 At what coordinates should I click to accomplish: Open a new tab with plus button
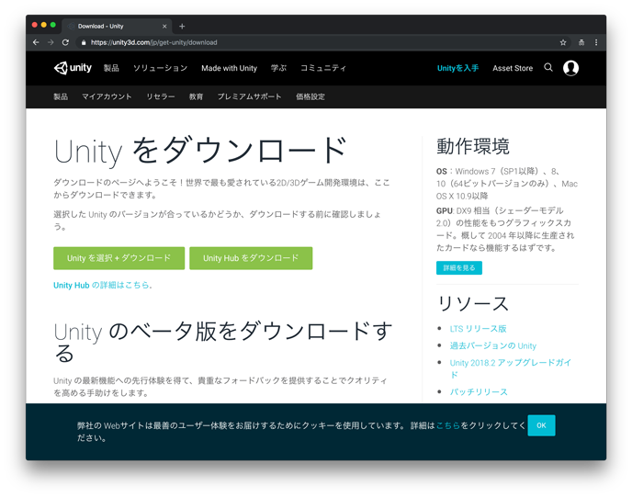[182, 27]
